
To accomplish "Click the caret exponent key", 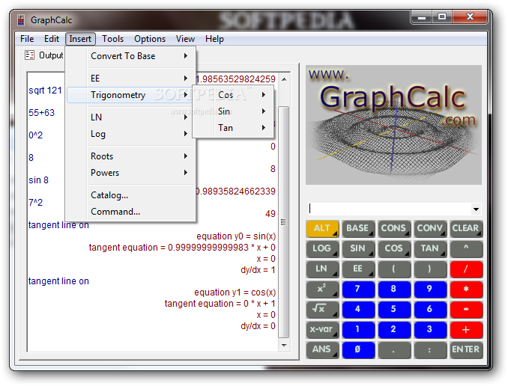I will (x=466, y=249).
